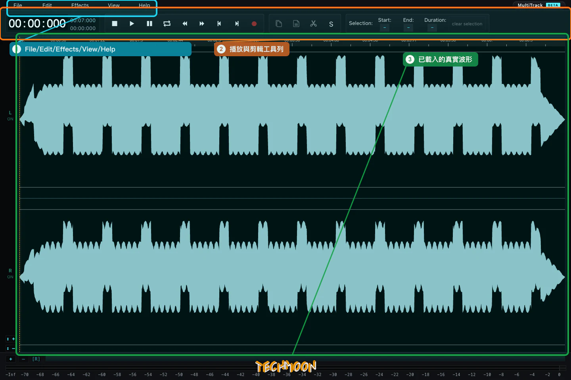This screenshot has width=571, height=380.
Task: Click the Paste document icon
Action: pyautogui.click(x=296, y=24)
